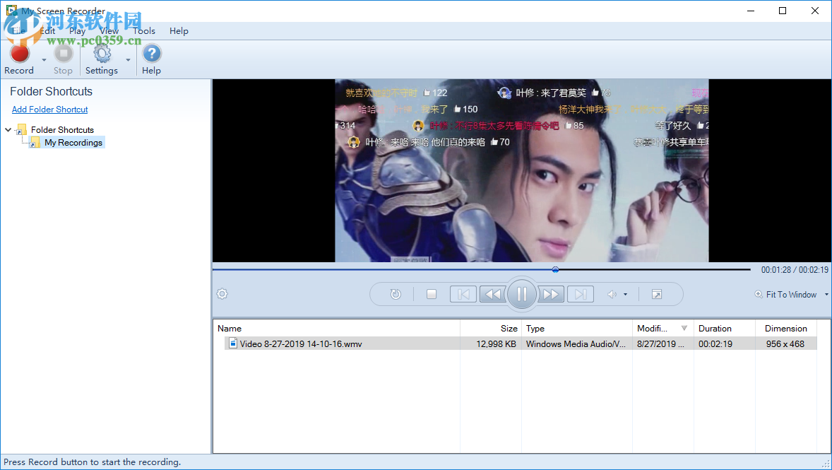
Task: Open the volume dropdown arrow
Action: tap(624, 295)
